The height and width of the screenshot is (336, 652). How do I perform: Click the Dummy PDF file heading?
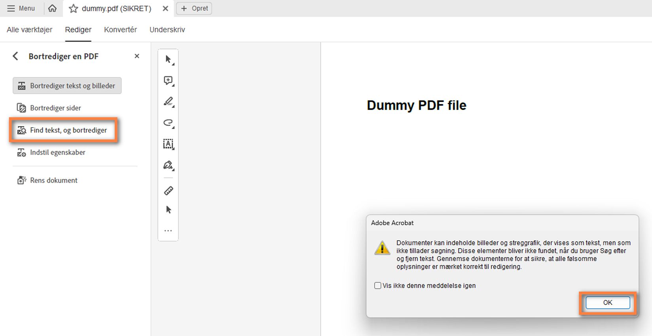(417, 105)
